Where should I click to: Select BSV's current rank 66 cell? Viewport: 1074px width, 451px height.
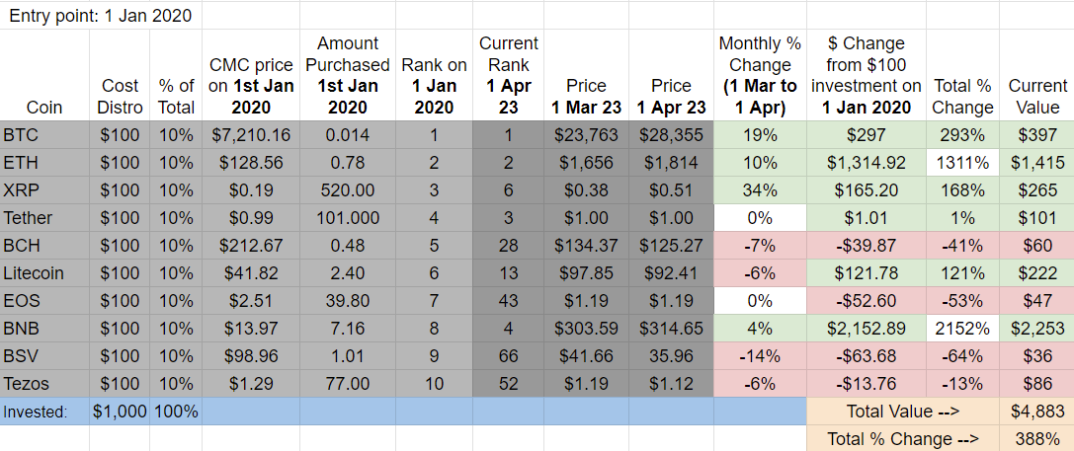(x=508, y=356)
